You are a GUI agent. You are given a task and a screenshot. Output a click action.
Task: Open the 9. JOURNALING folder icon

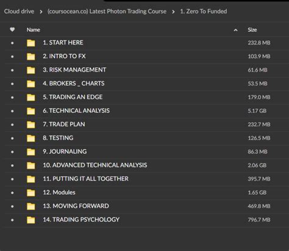point(31,152)
